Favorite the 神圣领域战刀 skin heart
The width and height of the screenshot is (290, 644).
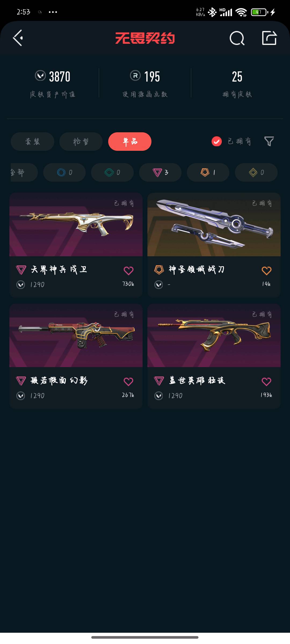(x=266, y=270)
